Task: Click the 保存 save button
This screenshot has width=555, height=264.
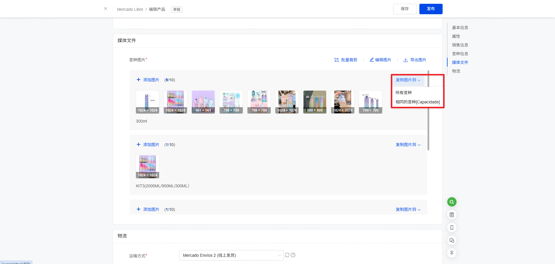Action: [x=405, y=9]
